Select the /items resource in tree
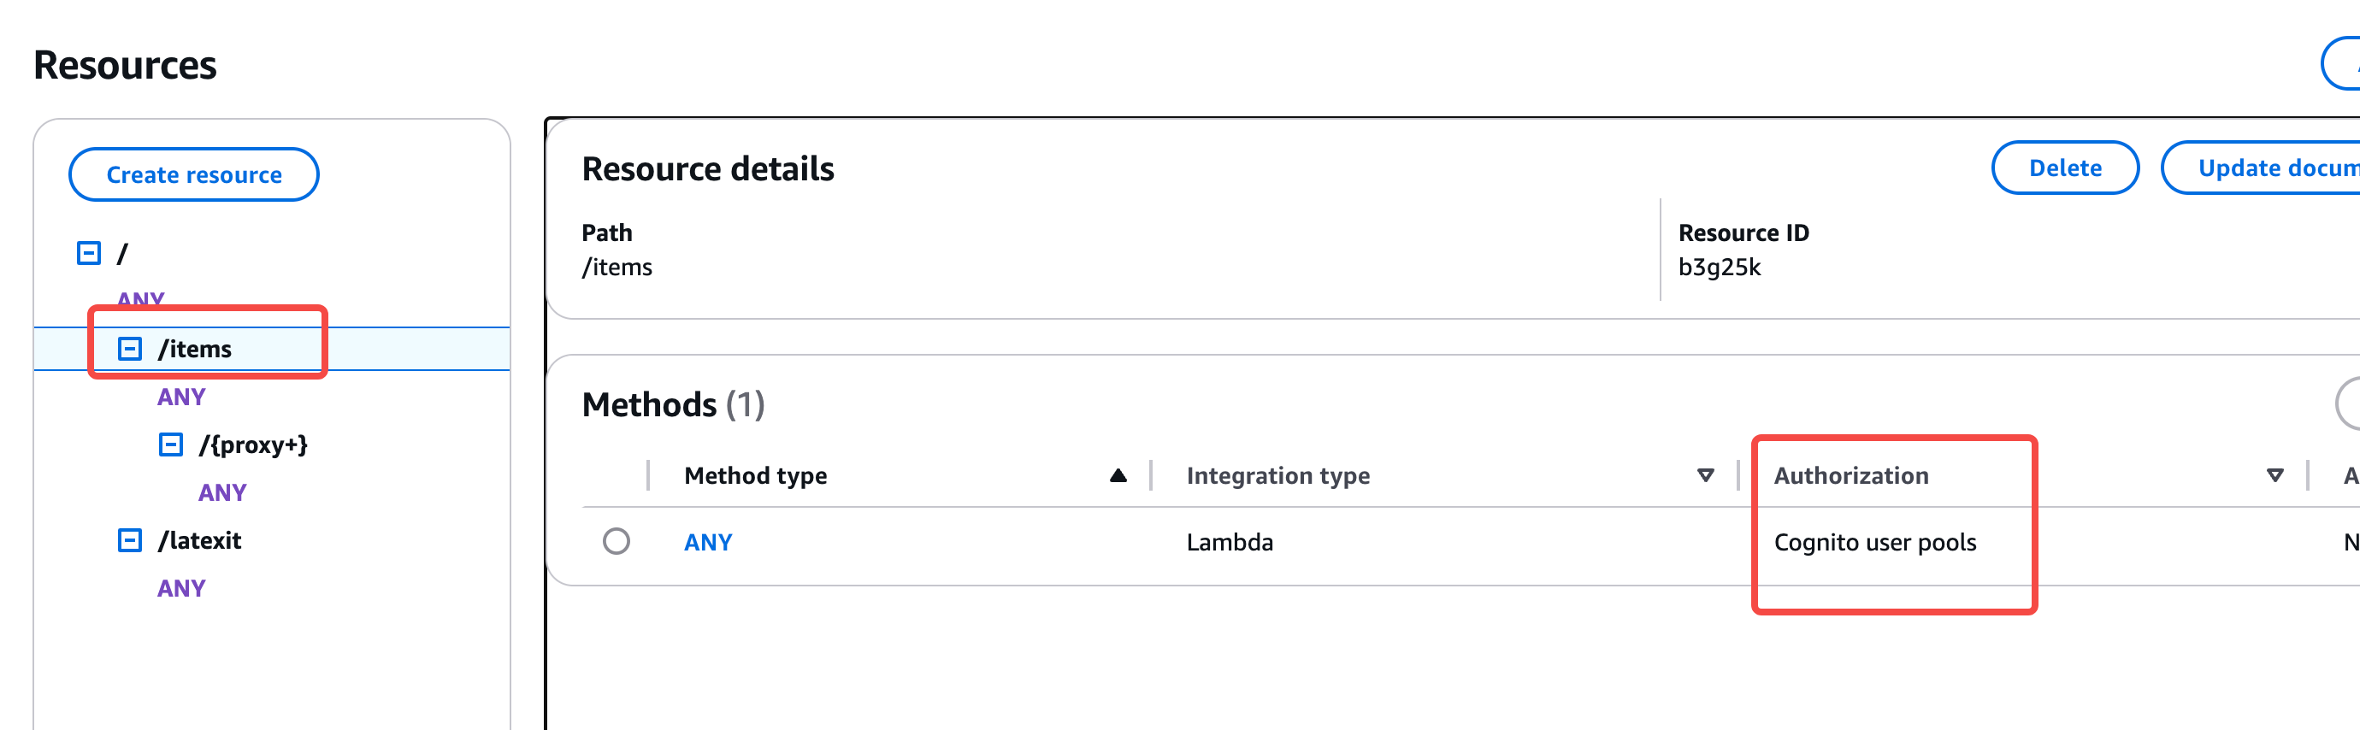2360x730 pixels. click(x=195, y=349)
